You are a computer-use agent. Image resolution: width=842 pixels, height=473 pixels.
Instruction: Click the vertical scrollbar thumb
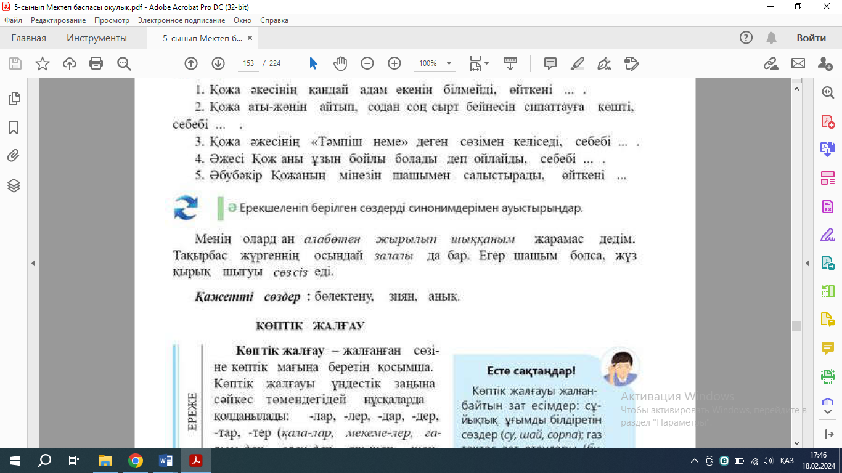pos(797,326)
